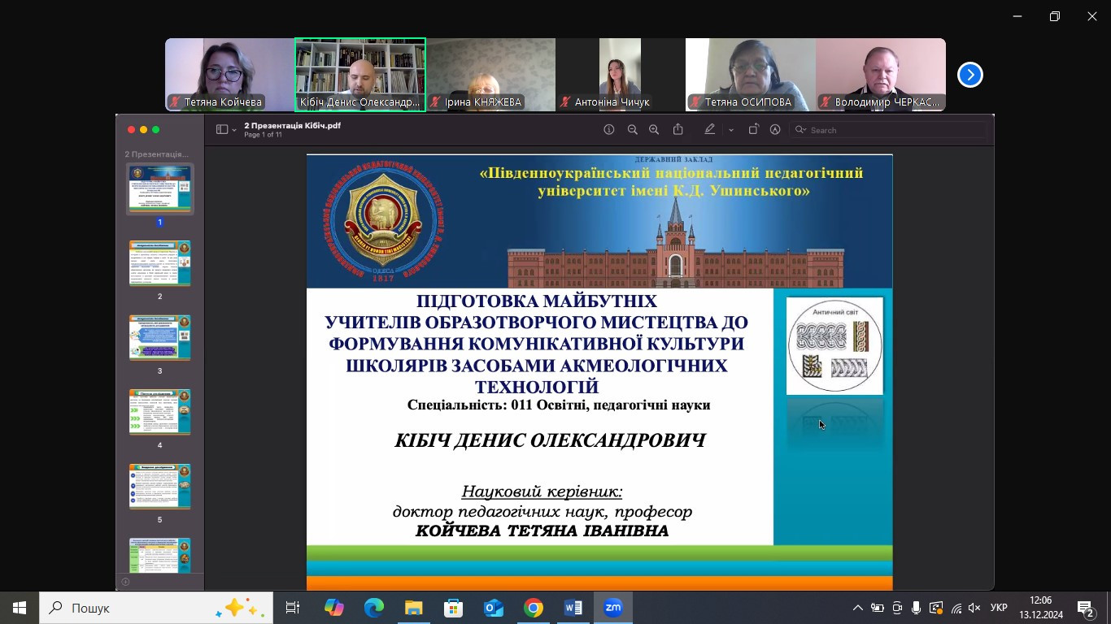
Task: Select the page 1 thumbnail in the sidebar
Action: tap(160, 188)
